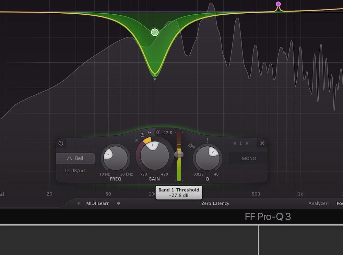The width and height of the screenshot is (343, 255).
Task: Click the FREQ knob
Action: (116, 158)
